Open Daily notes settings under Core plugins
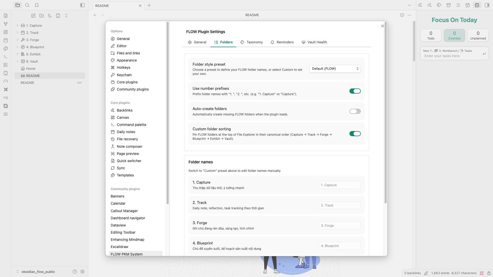Viewport: 493px width, 277px height. pos(126,132)
